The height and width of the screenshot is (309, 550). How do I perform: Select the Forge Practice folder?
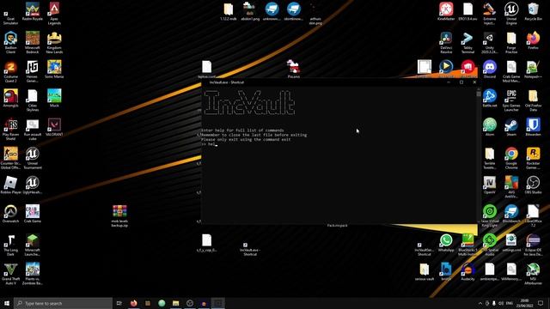click(x=511, y=42)
